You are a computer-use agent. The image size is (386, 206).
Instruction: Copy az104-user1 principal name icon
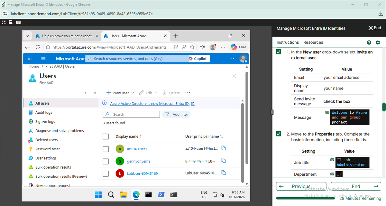coord(224,148)
